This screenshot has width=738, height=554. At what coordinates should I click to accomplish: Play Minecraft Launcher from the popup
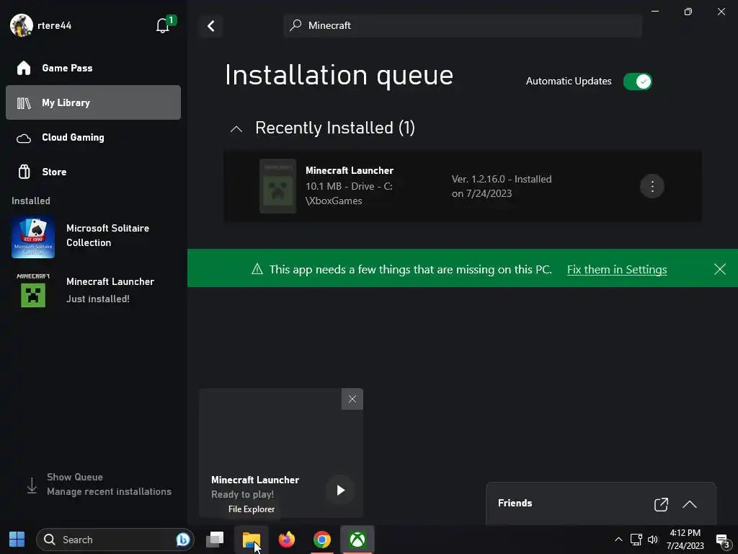pyautogui.click(x=340, y=491)
